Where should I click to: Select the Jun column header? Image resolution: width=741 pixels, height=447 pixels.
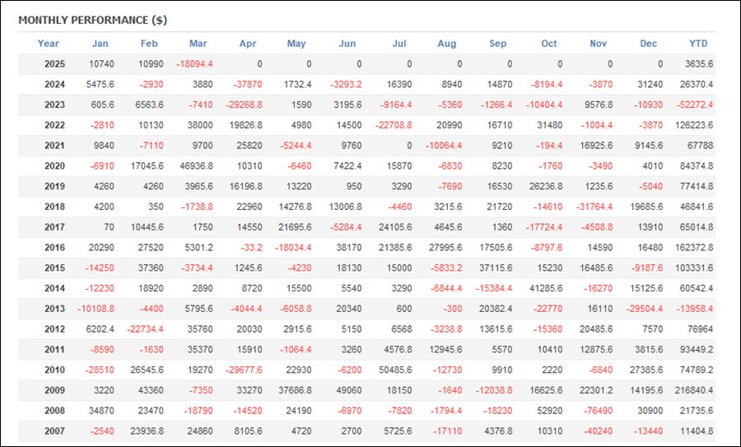coord(347,44)
